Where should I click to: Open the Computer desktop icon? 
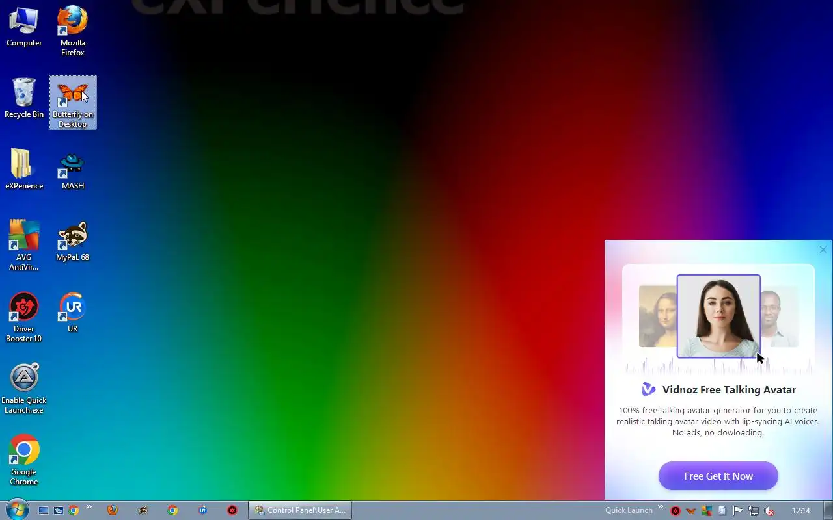coord(24,27)
